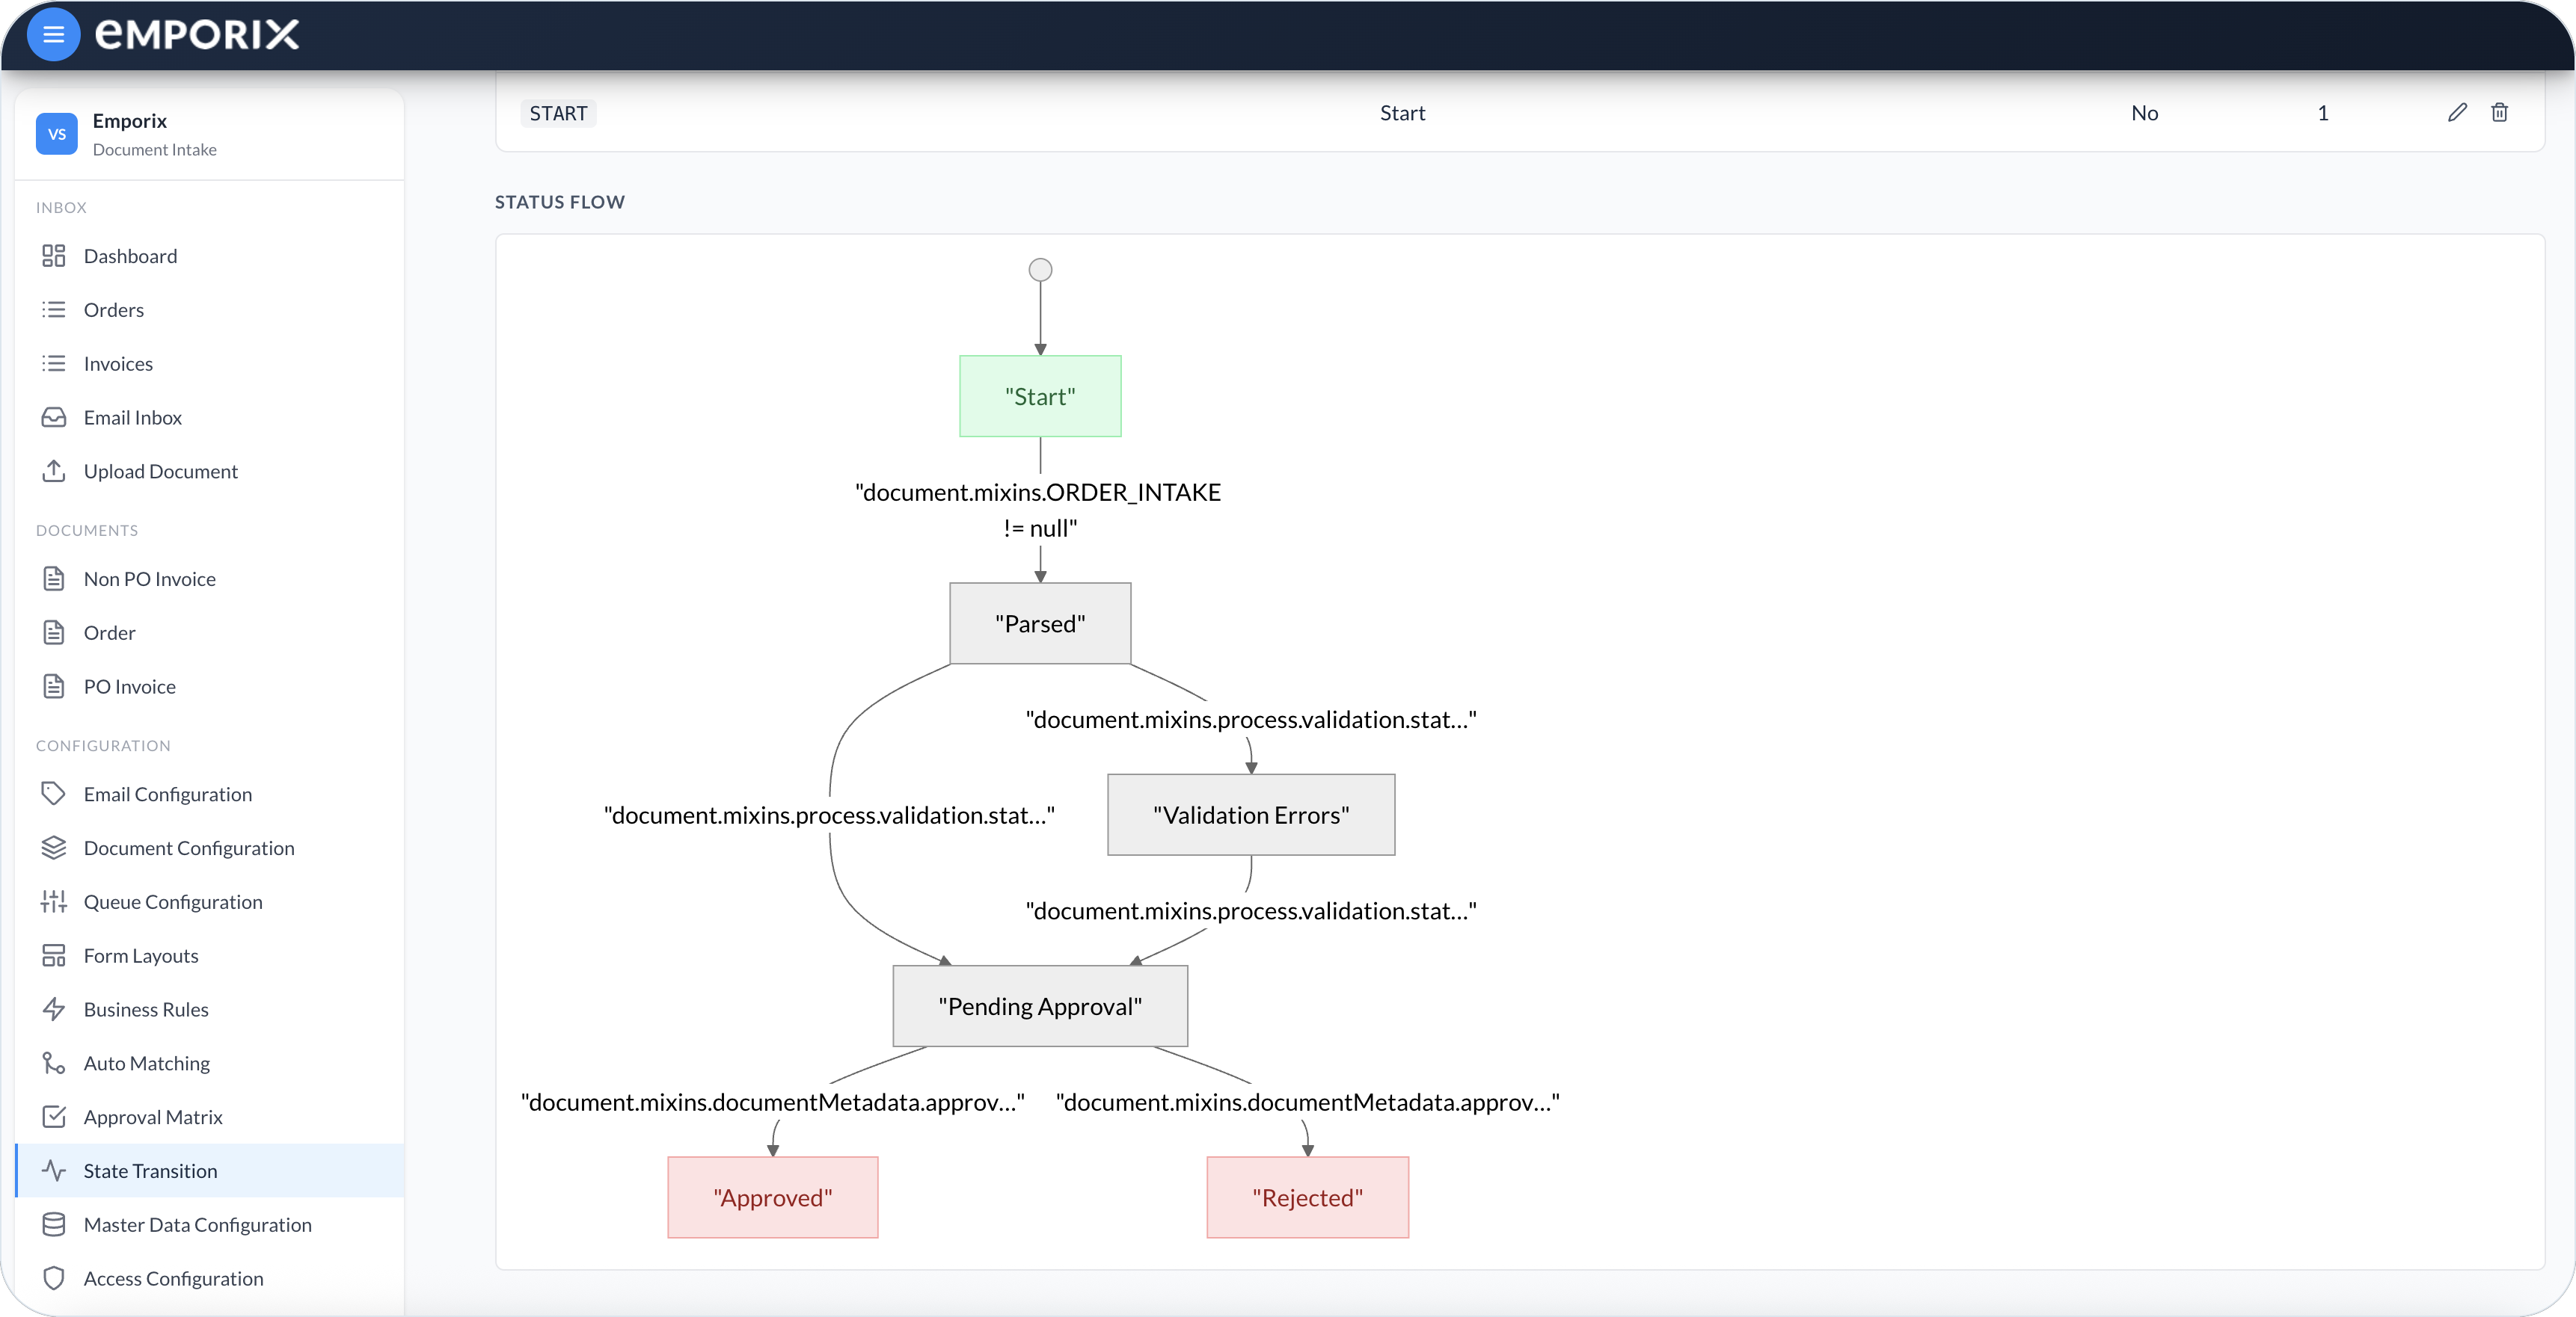The width and height of the screenshot is (2576, 1317).
Task: Open Form Layouts in the sidebar
Action: (210, 955)
